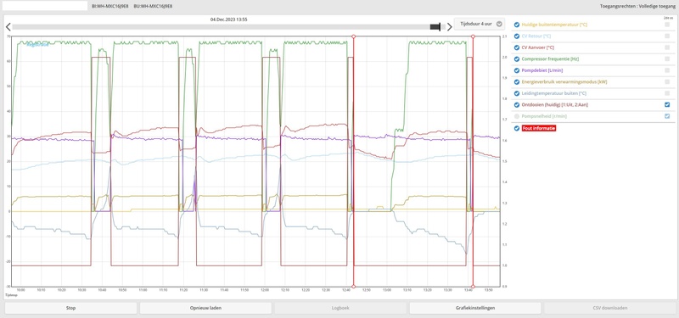Toggle visibility check for Compressor frequentie

(517, 59)
